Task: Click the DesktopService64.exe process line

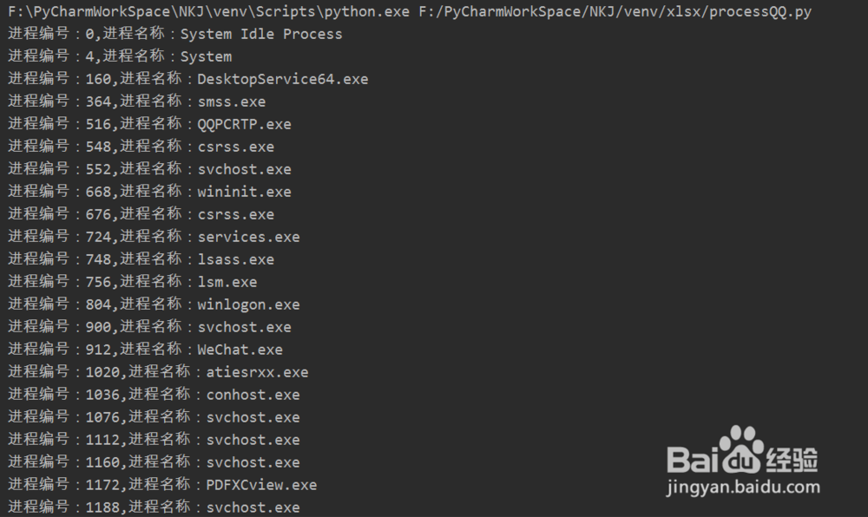Action: click(187, 79)
